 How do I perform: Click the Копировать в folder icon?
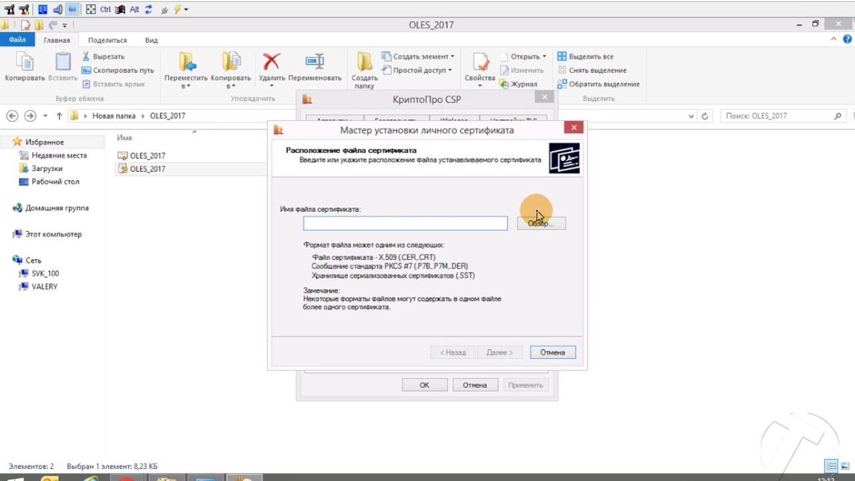[x=230, y=62]
